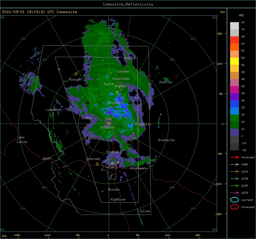
Task: Click the Sundre label
Action: (x=86, y=118)
